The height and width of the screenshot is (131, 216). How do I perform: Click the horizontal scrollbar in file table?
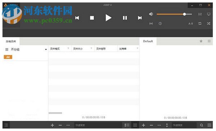point(55,113)
